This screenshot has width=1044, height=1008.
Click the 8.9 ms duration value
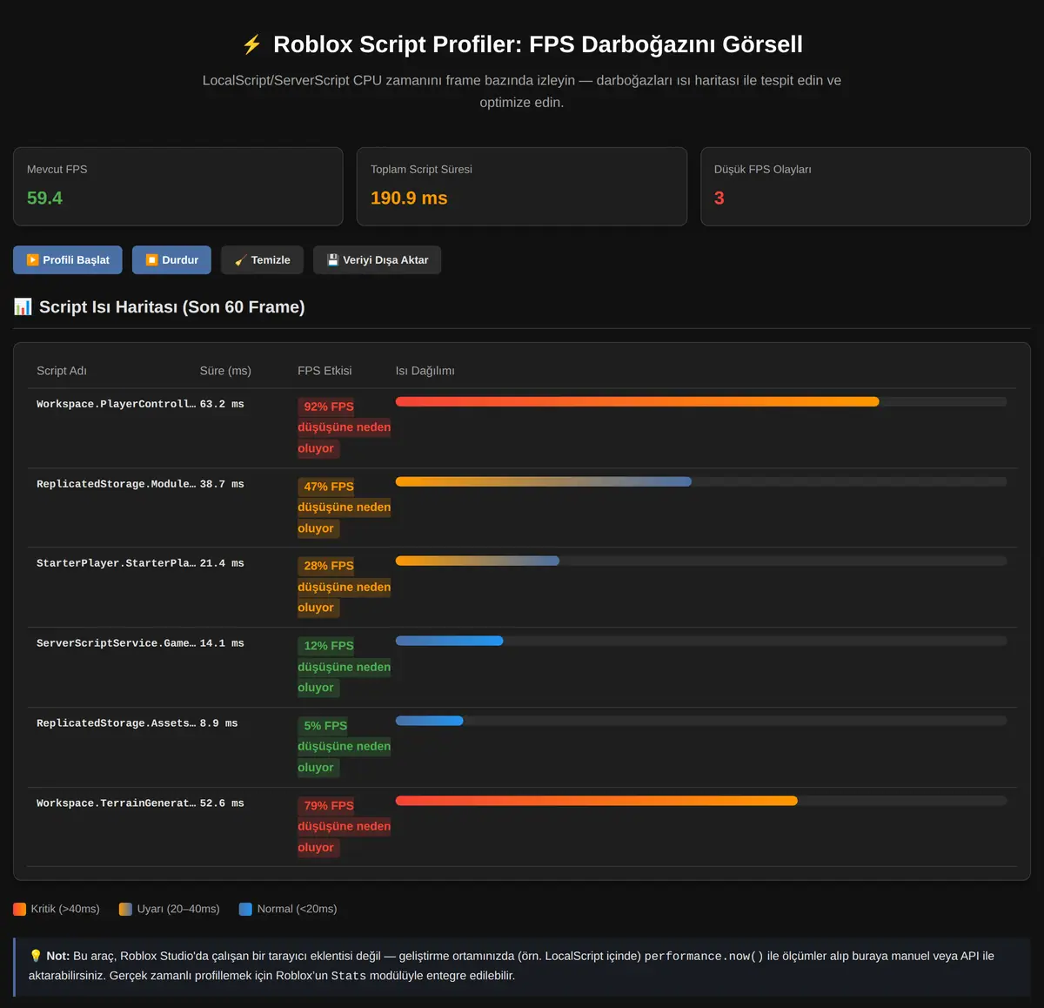tap(218, 723)
